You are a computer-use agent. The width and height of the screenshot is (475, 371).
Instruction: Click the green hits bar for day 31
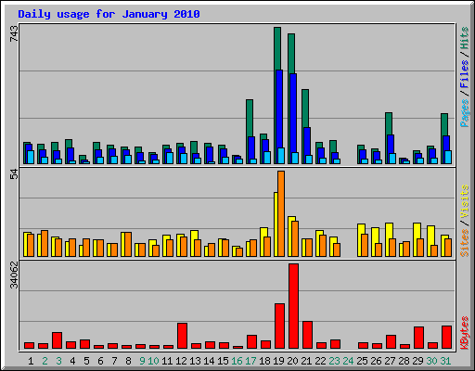444,124
